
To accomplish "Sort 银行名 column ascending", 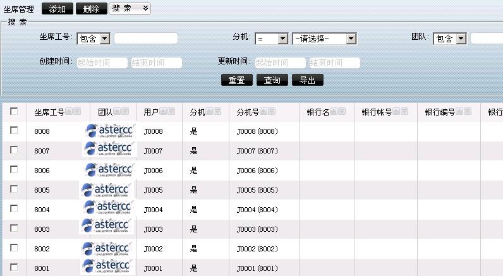I will 334,112.
